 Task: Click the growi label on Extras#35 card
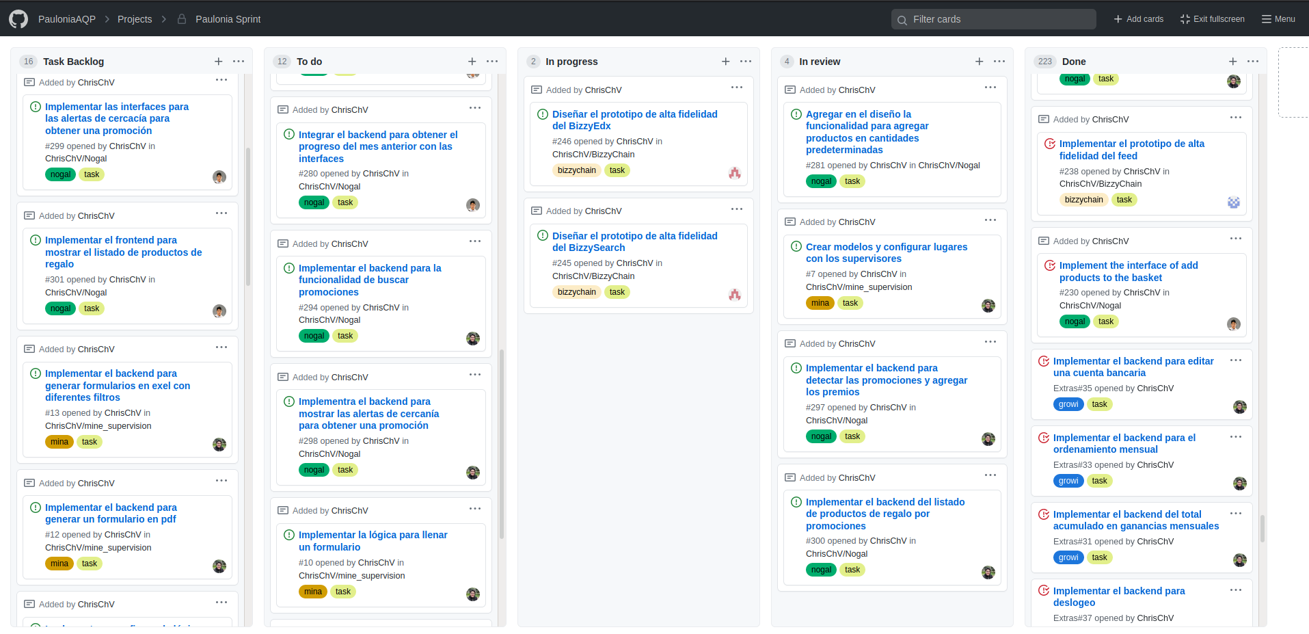(1068, 404)
